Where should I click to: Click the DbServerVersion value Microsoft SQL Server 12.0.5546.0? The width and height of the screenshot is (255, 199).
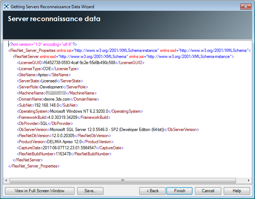coord(79,130)
